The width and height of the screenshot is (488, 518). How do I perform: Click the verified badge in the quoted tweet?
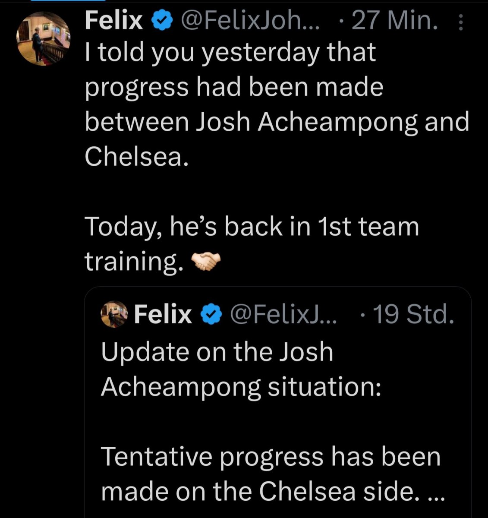coord(211,314)
